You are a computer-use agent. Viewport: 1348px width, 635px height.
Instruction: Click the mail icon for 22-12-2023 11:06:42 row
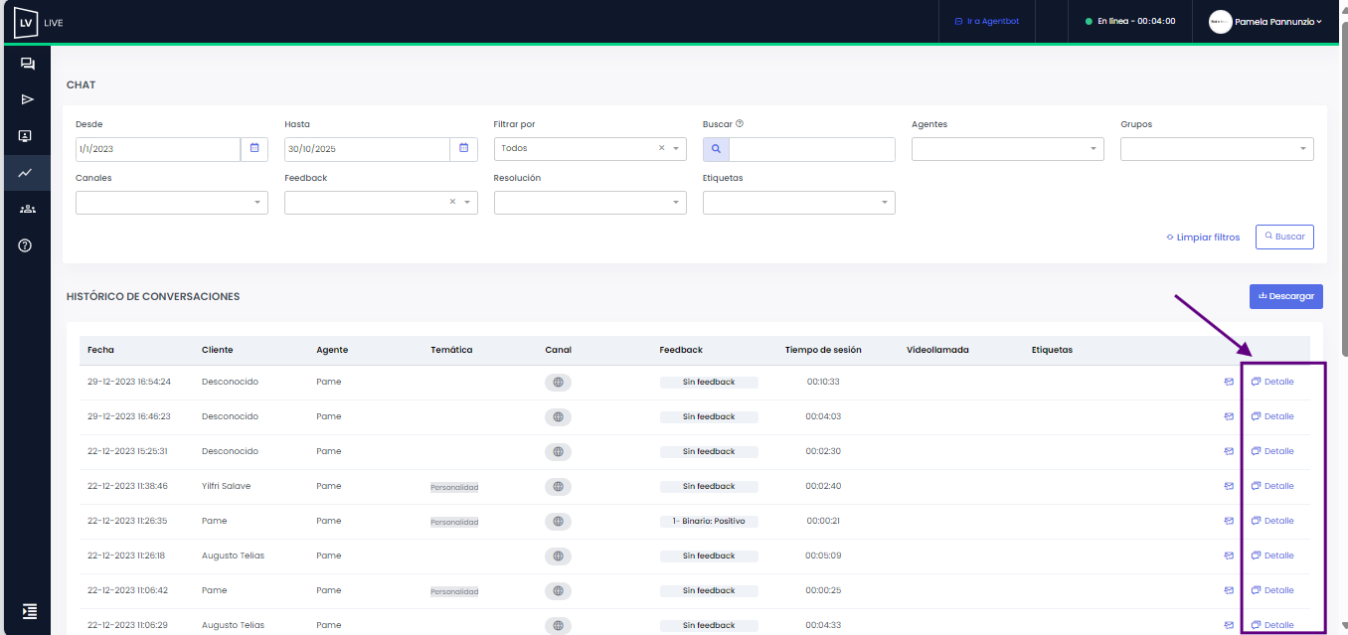pos(1229,590)
